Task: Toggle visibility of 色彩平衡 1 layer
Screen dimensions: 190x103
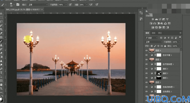Action: click(x=147, y=55)
